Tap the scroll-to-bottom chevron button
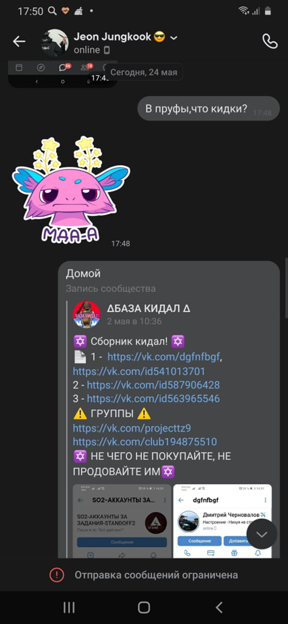 pyautogui.click(x=262, y=534)
